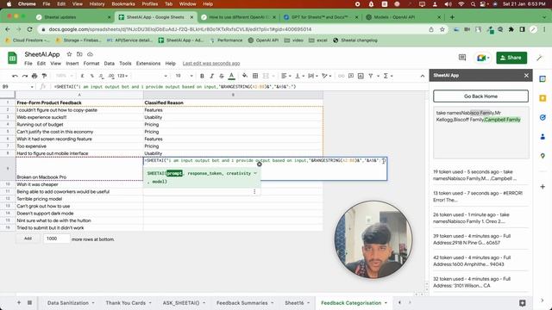Open comment history icon
This screenshot has width=552, height=310.
[x=462, y=58]
